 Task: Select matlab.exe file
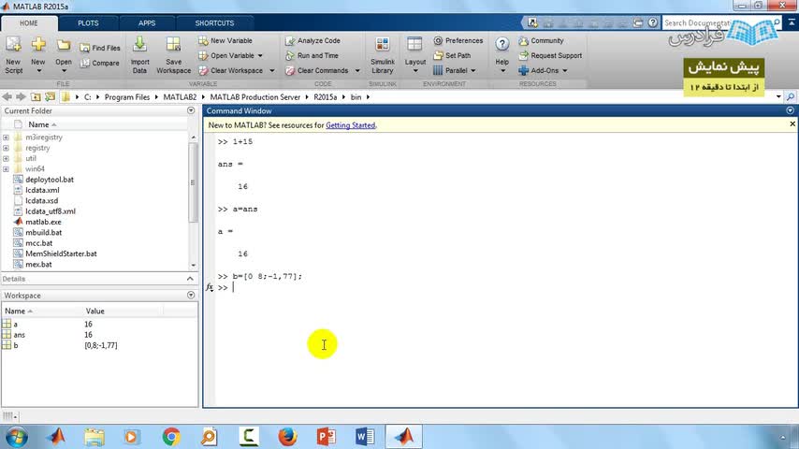43,222
